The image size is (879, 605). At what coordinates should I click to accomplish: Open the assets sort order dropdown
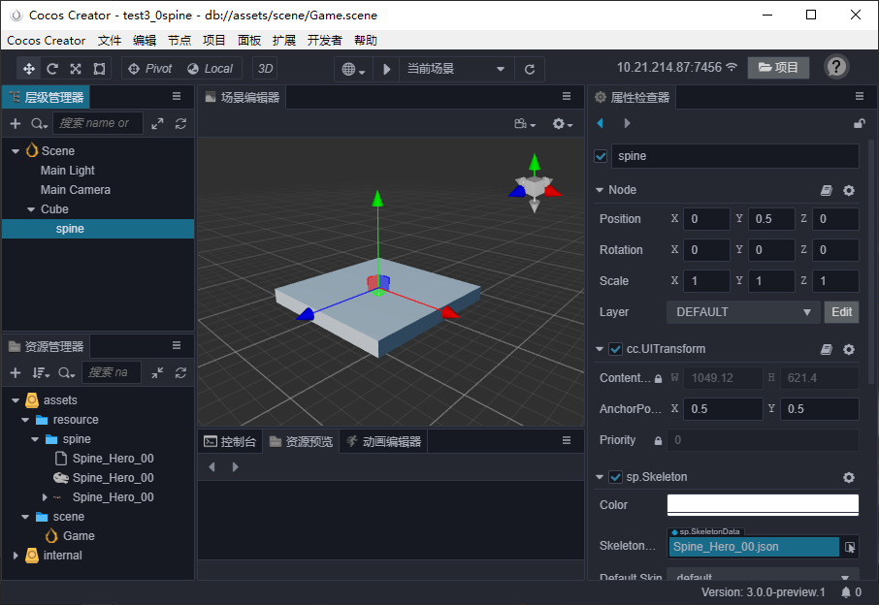coord(41,372)
